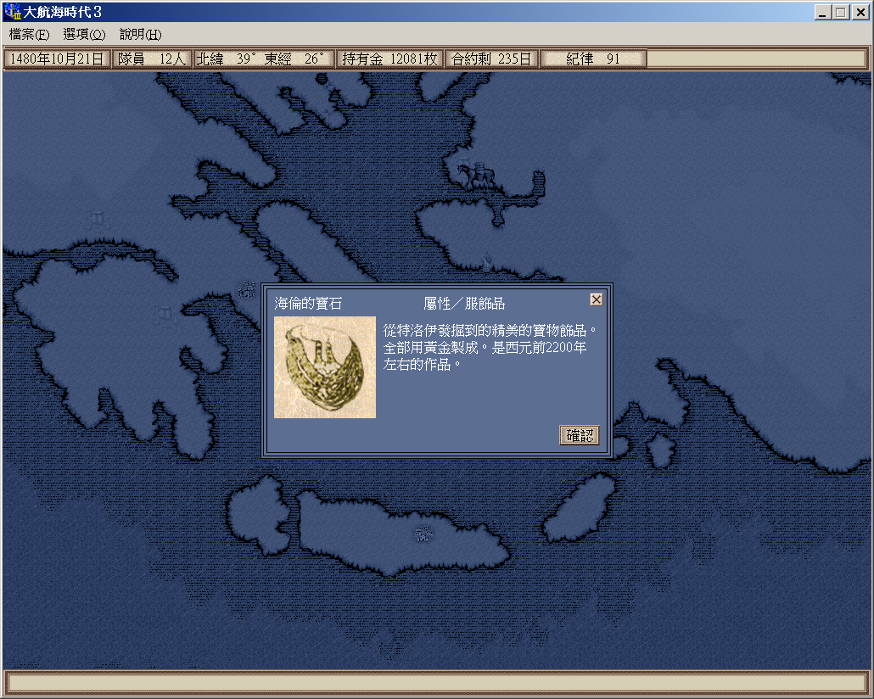Viewport: 874px width, 699px height.
Task: Select the town icon on Crete island
Action: click(422, 534)
